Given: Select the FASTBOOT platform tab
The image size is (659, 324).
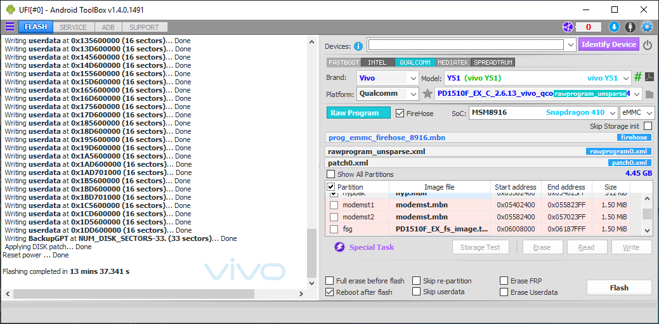Looking at the screenshot, I should point(344,62).
